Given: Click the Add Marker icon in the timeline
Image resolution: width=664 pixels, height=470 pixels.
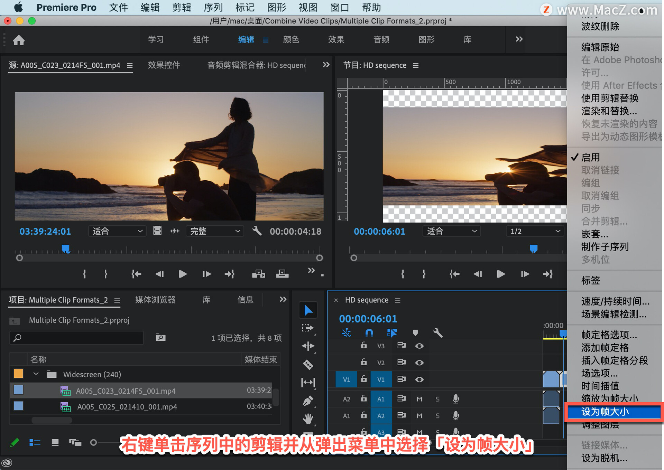Looking at the screenshot, I should point(415,333).
